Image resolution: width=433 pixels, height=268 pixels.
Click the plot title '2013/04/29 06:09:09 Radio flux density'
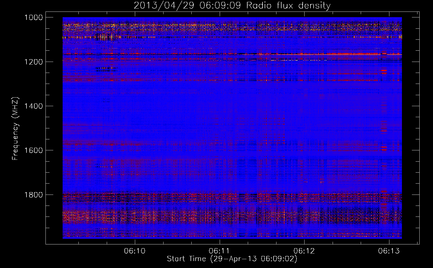(x=232, y=5)
